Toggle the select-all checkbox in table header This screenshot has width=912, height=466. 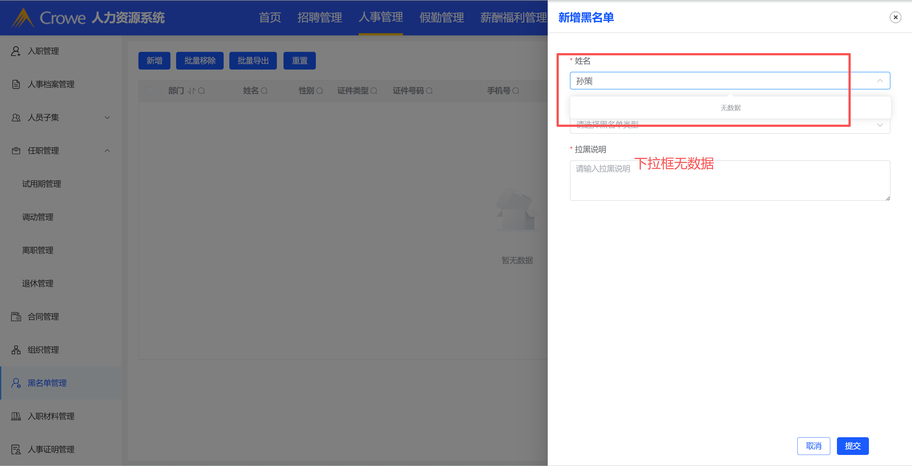tap(150, 91)
